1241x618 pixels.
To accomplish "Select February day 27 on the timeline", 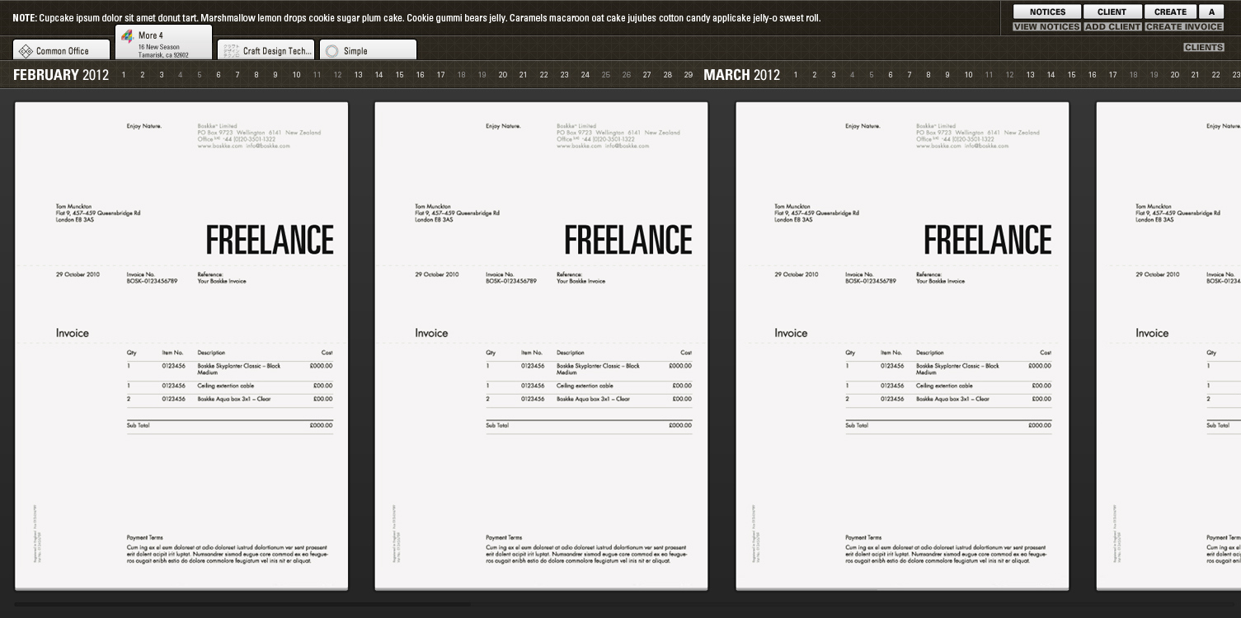I will 646,75.
